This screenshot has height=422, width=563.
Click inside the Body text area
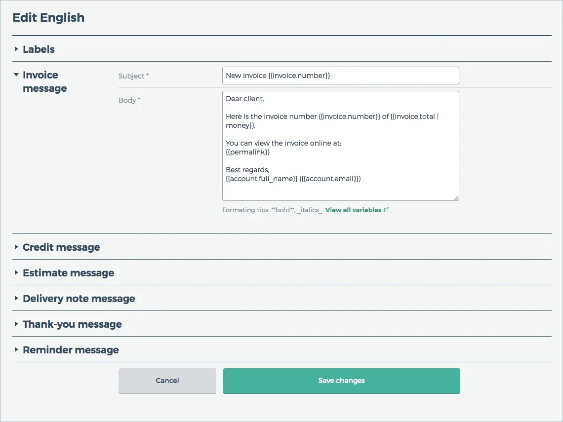click(x=341, y=146)
